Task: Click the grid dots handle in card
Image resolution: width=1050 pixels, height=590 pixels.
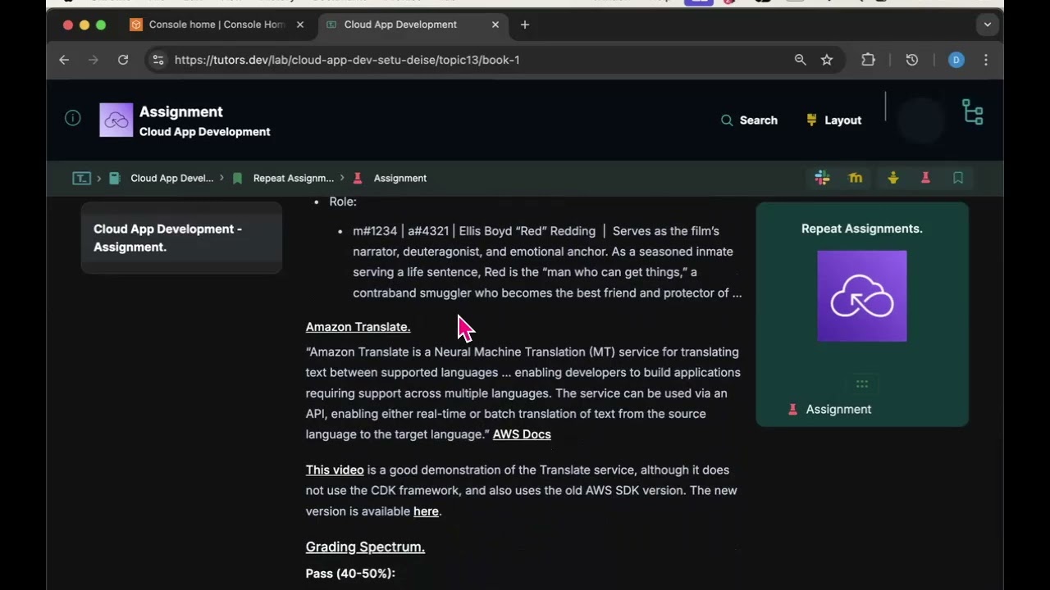Action: (x=862, y=383)
